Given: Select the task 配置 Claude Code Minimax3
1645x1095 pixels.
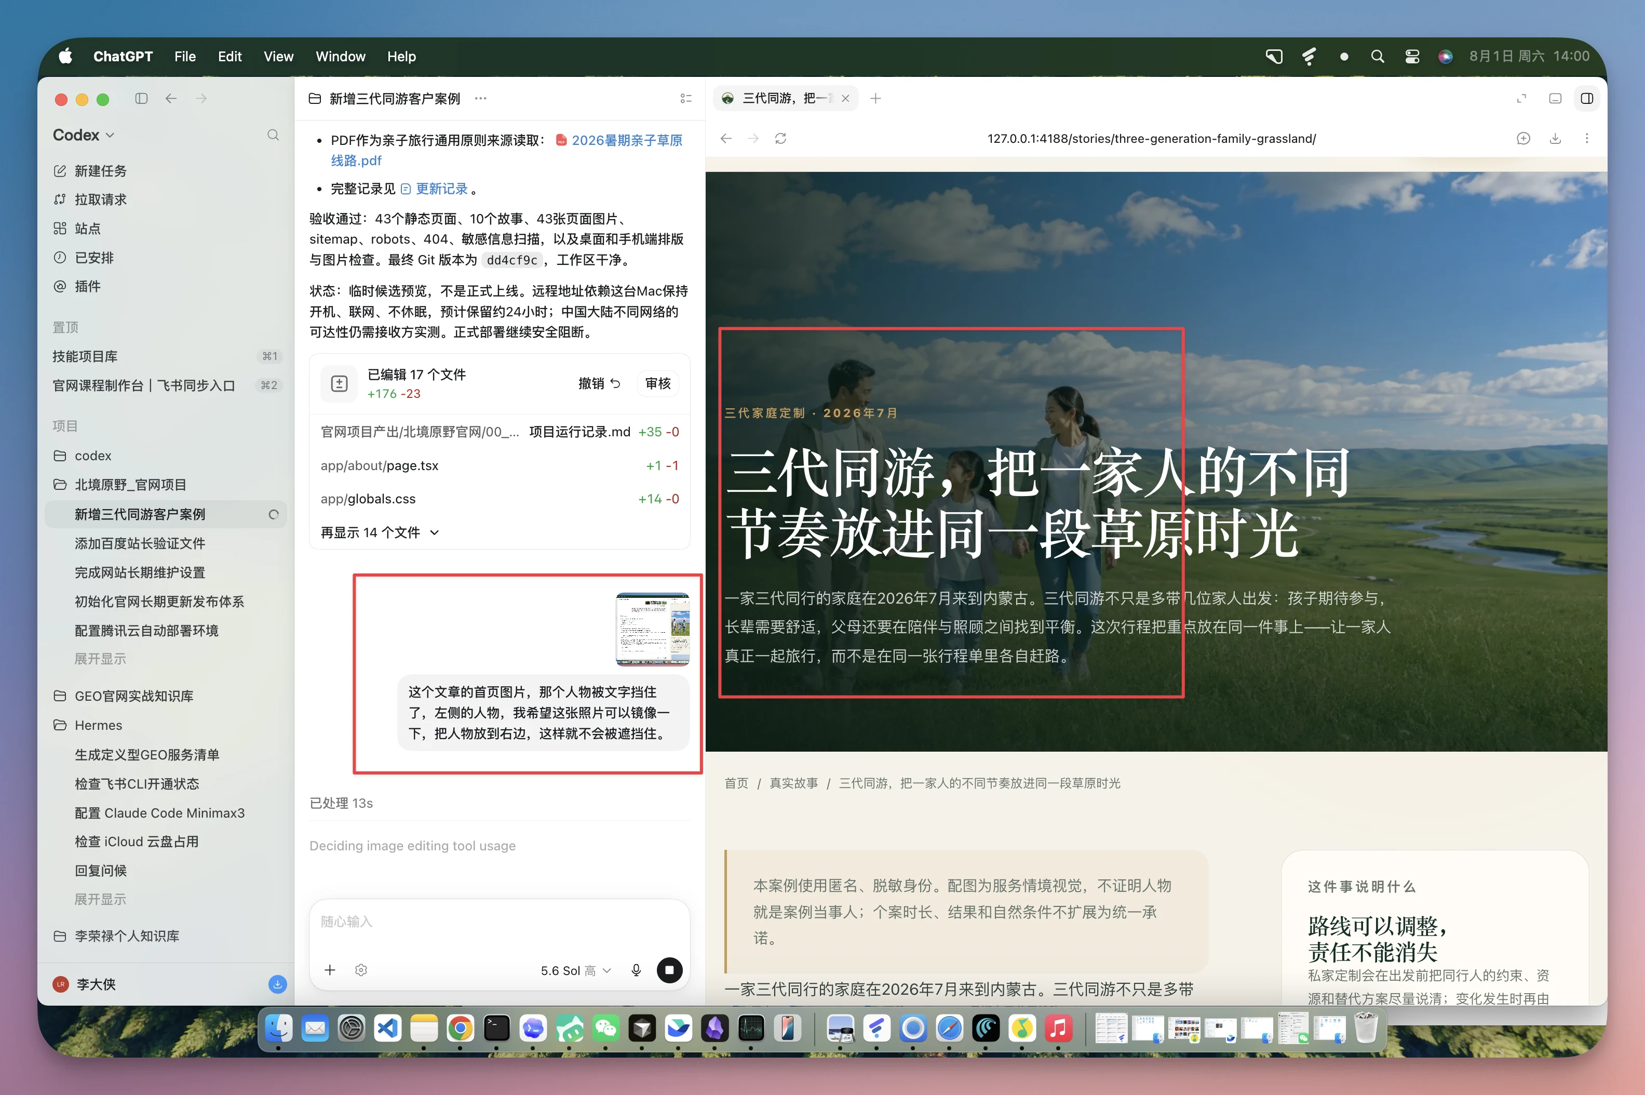Looking at the screenshot, I should (x=160, y=813).
